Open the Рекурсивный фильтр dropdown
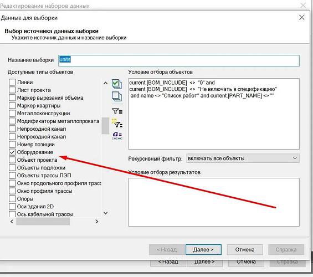This screenshot has height=277, width=313. click(x=243, y=158)
